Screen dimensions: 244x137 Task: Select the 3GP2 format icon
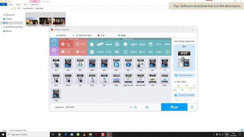coord(92,79)
